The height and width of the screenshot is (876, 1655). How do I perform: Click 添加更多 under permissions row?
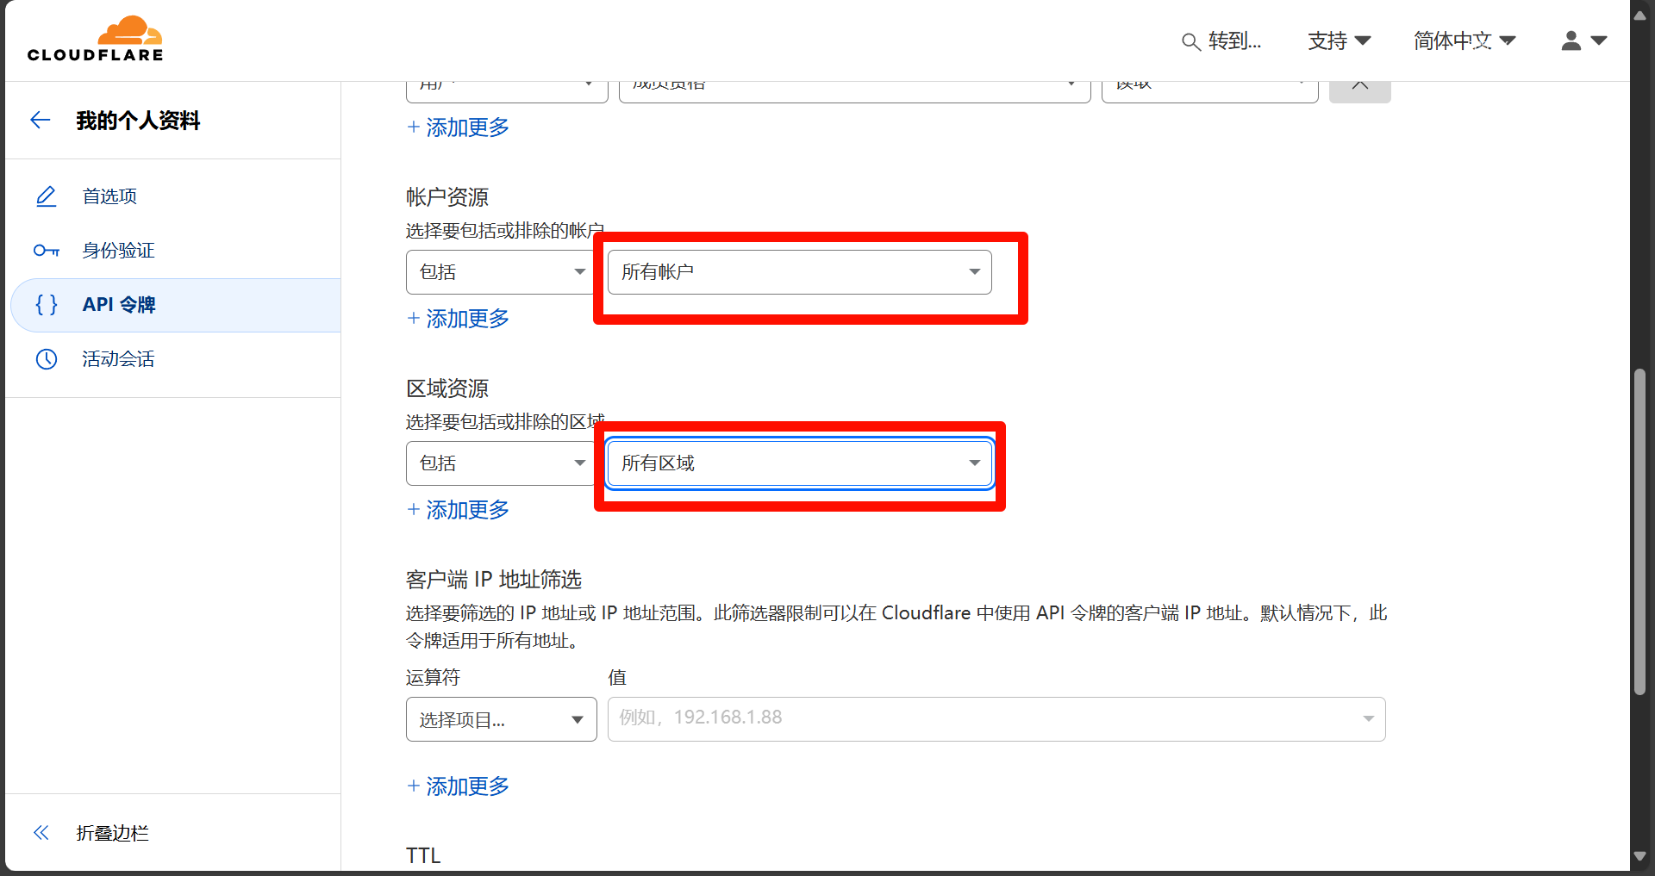(459, 127)
